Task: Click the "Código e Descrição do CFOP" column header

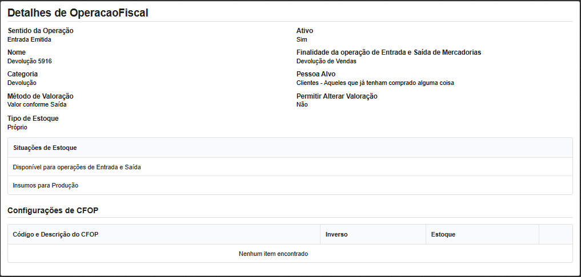Action: pos(55,234)
